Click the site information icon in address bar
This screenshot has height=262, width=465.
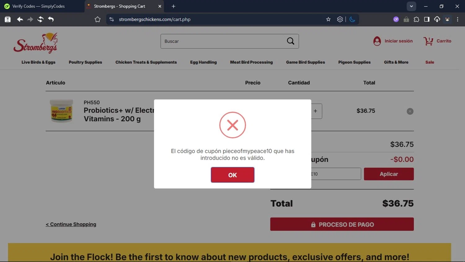point(112,19)
